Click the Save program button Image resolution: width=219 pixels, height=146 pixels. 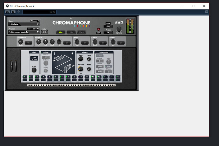point(30,29)
